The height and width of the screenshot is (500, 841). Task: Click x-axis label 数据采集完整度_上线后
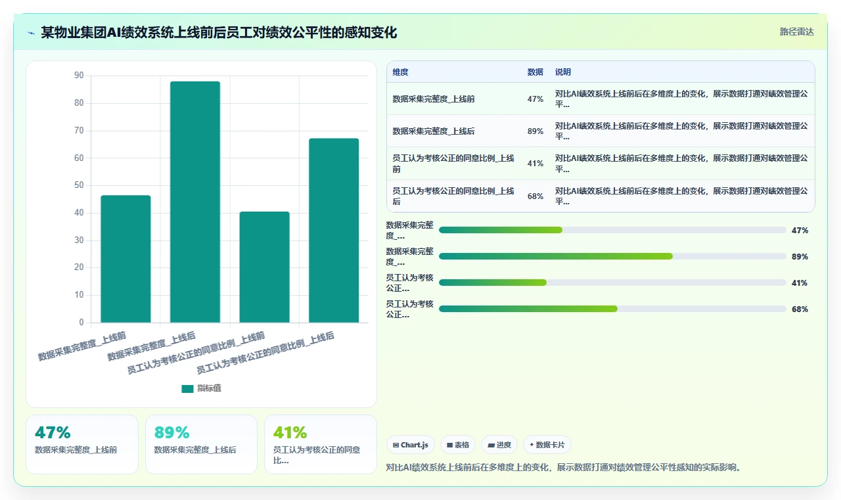(x=152, y=346)
